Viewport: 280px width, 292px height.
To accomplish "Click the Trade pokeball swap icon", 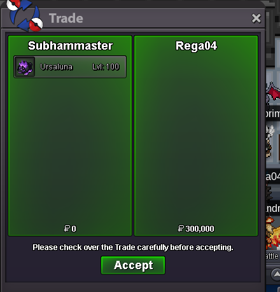I will click(24, 15).
